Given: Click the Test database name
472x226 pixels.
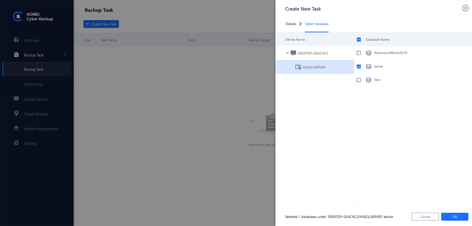Looking at the screenshot, I should [x=377, y=80].
